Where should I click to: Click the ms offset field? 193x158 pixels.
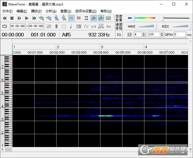(x=180, y=35)
